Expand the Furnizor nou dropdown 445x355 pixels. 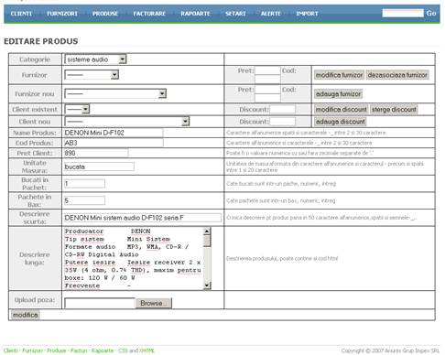coord(115,93)
